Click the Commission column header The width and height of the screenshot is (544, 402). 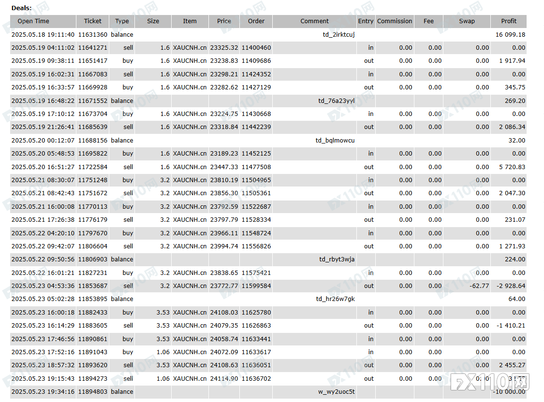coord(395,21)
